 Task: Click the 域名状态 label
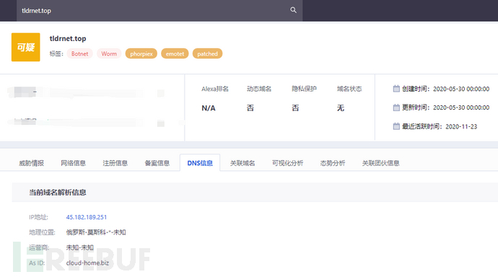(x=349, y=89)
